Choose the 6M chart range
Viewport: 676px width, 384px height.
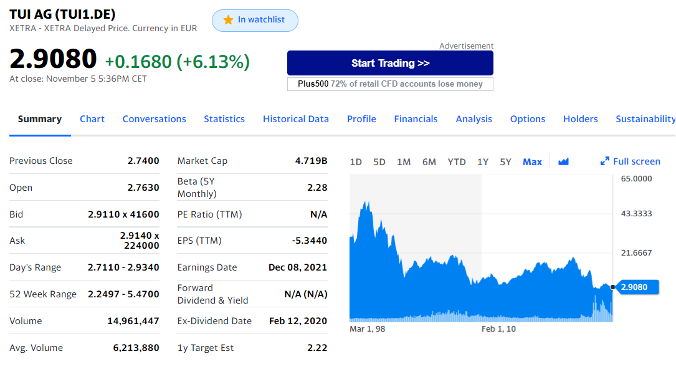tap(429, 162)
